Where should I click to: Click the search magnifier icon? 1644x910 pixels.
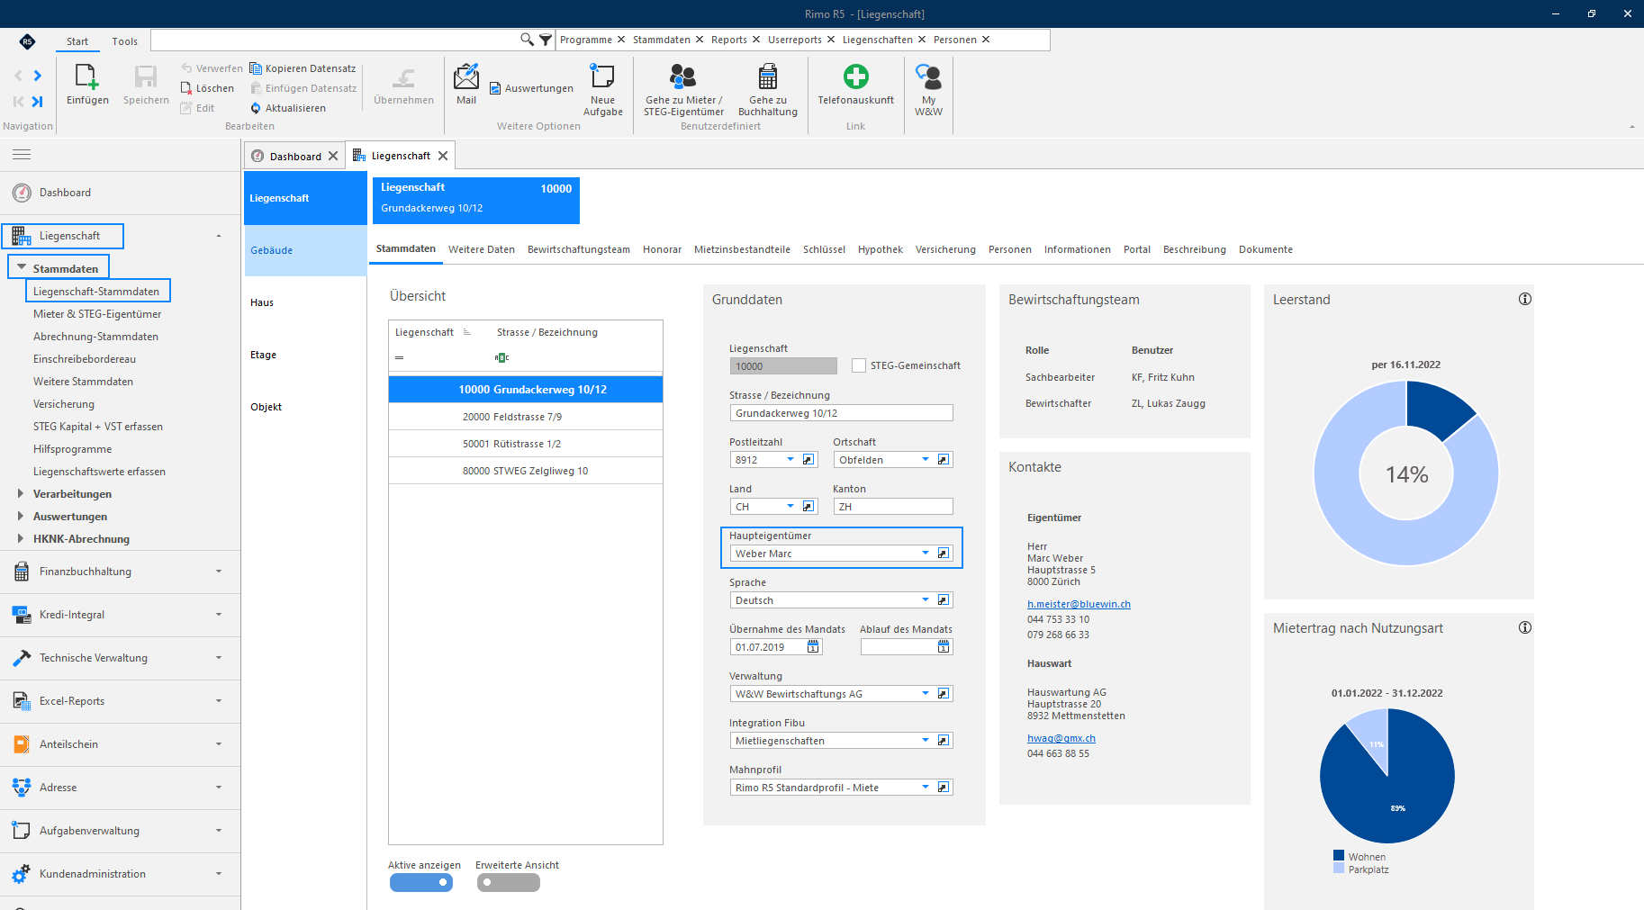pos(527,40)
